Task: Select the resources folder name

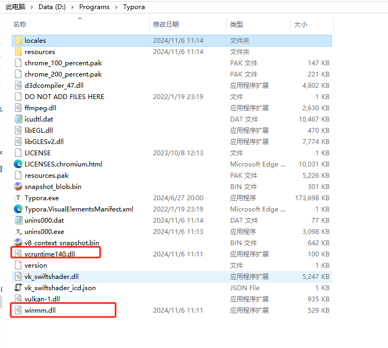Action: [40, 52]
